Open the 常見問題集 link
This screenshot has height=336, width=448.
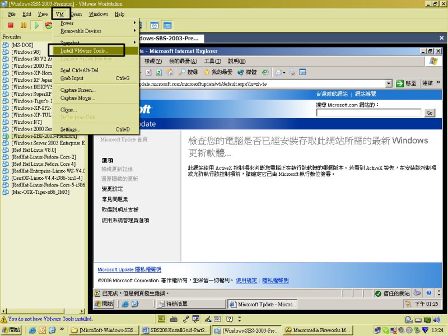(x=115, y=199)
